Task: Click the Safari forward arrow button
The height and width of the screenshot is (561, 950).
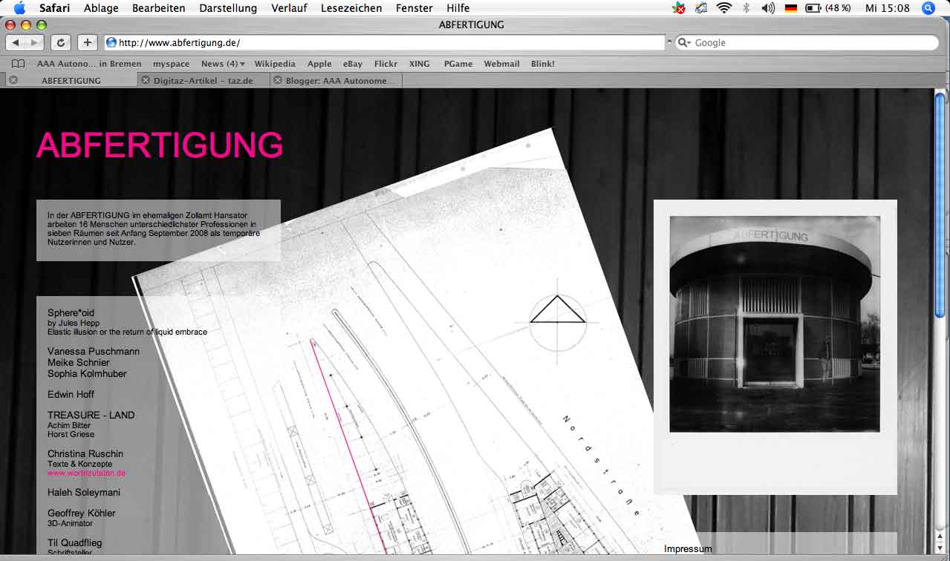Action: pos(35,43)
